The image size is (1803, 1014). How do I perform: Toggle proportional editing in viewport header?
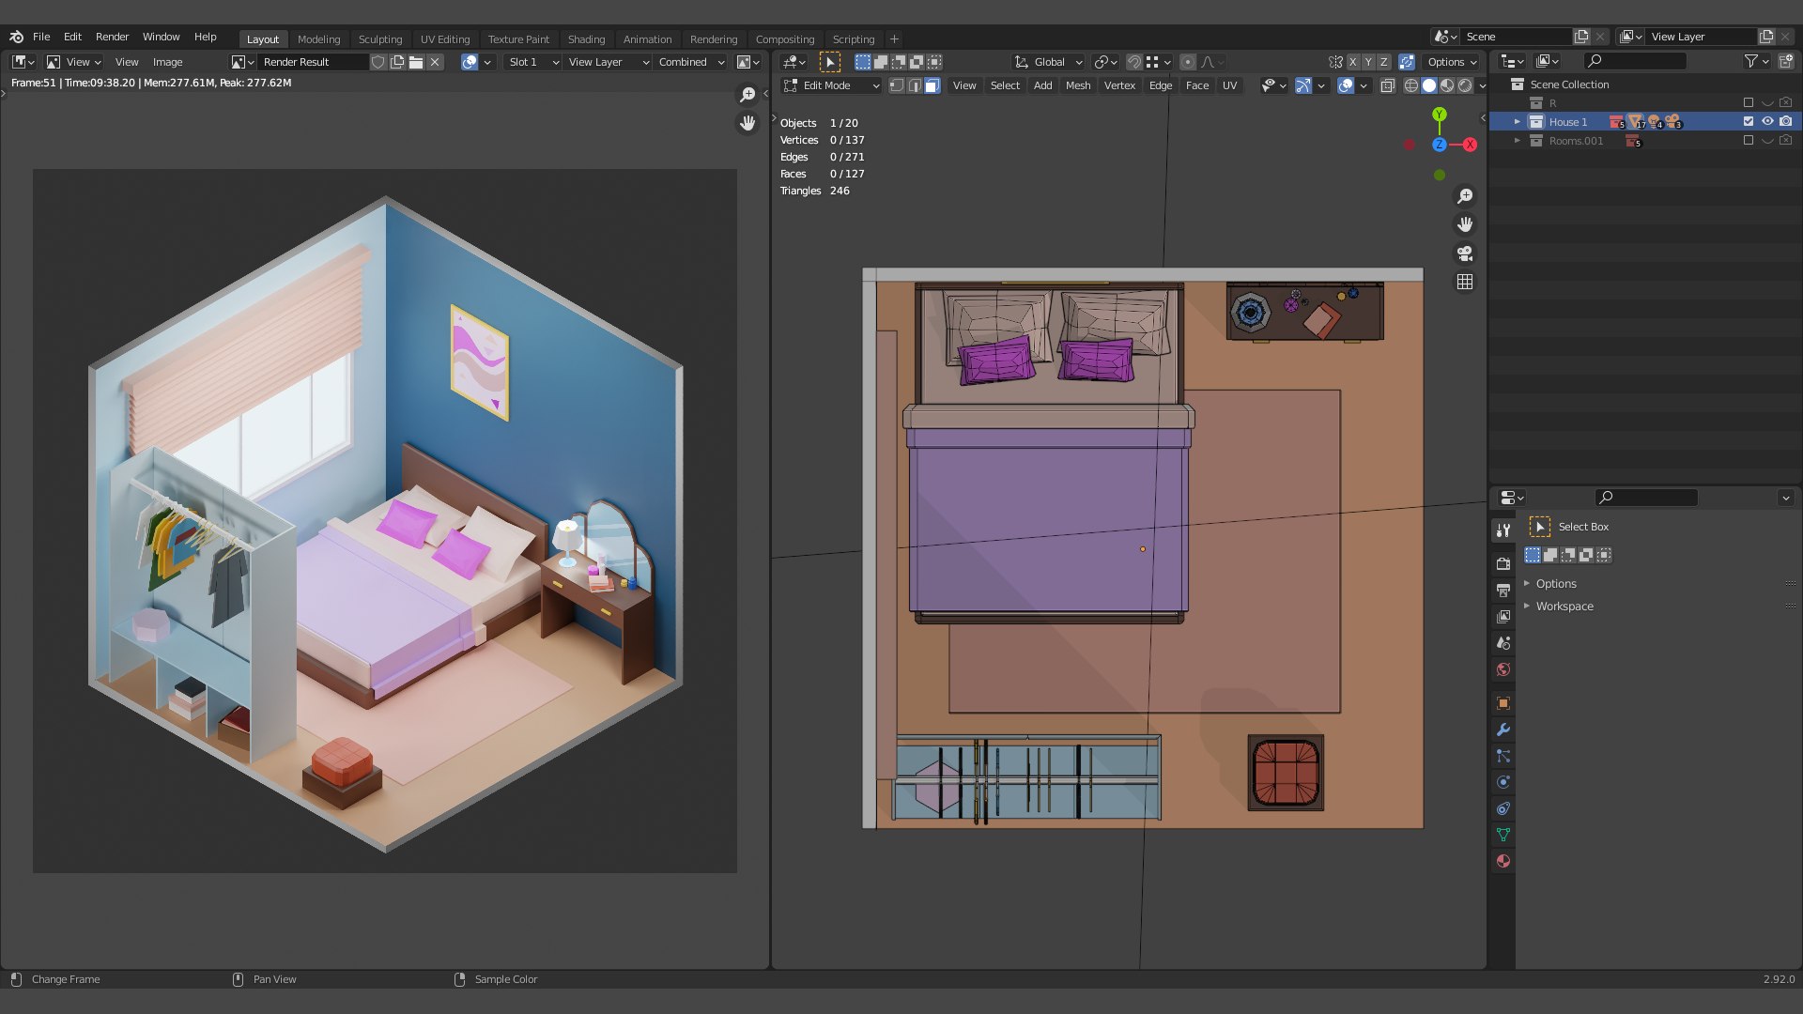click(1188, 62)
